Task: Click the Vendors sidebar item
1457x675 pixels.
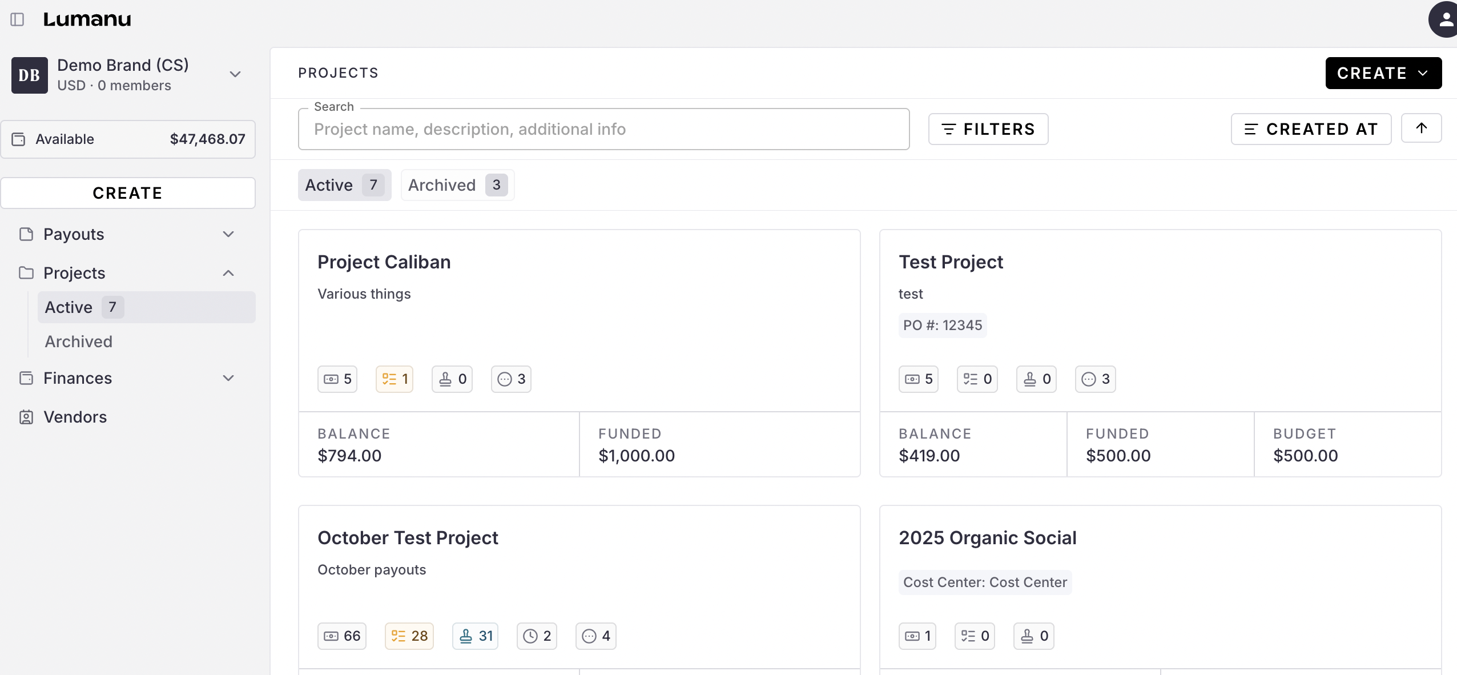Action: click(75, 417)
